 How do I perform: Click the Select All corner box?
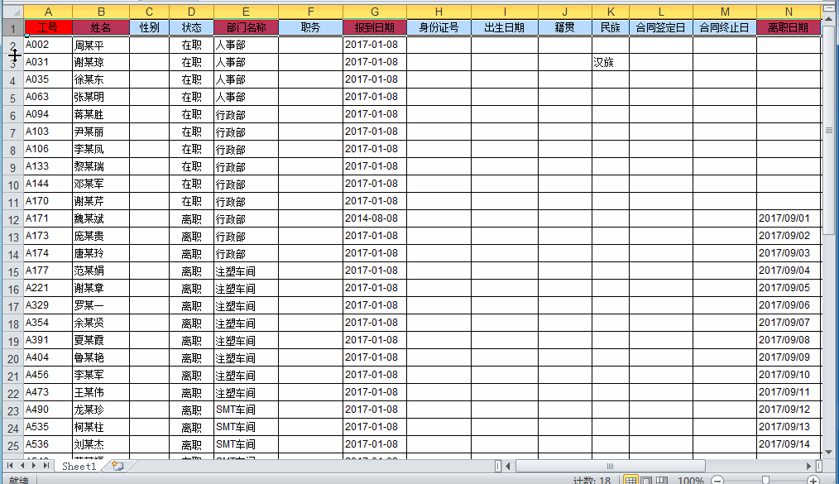12,12
